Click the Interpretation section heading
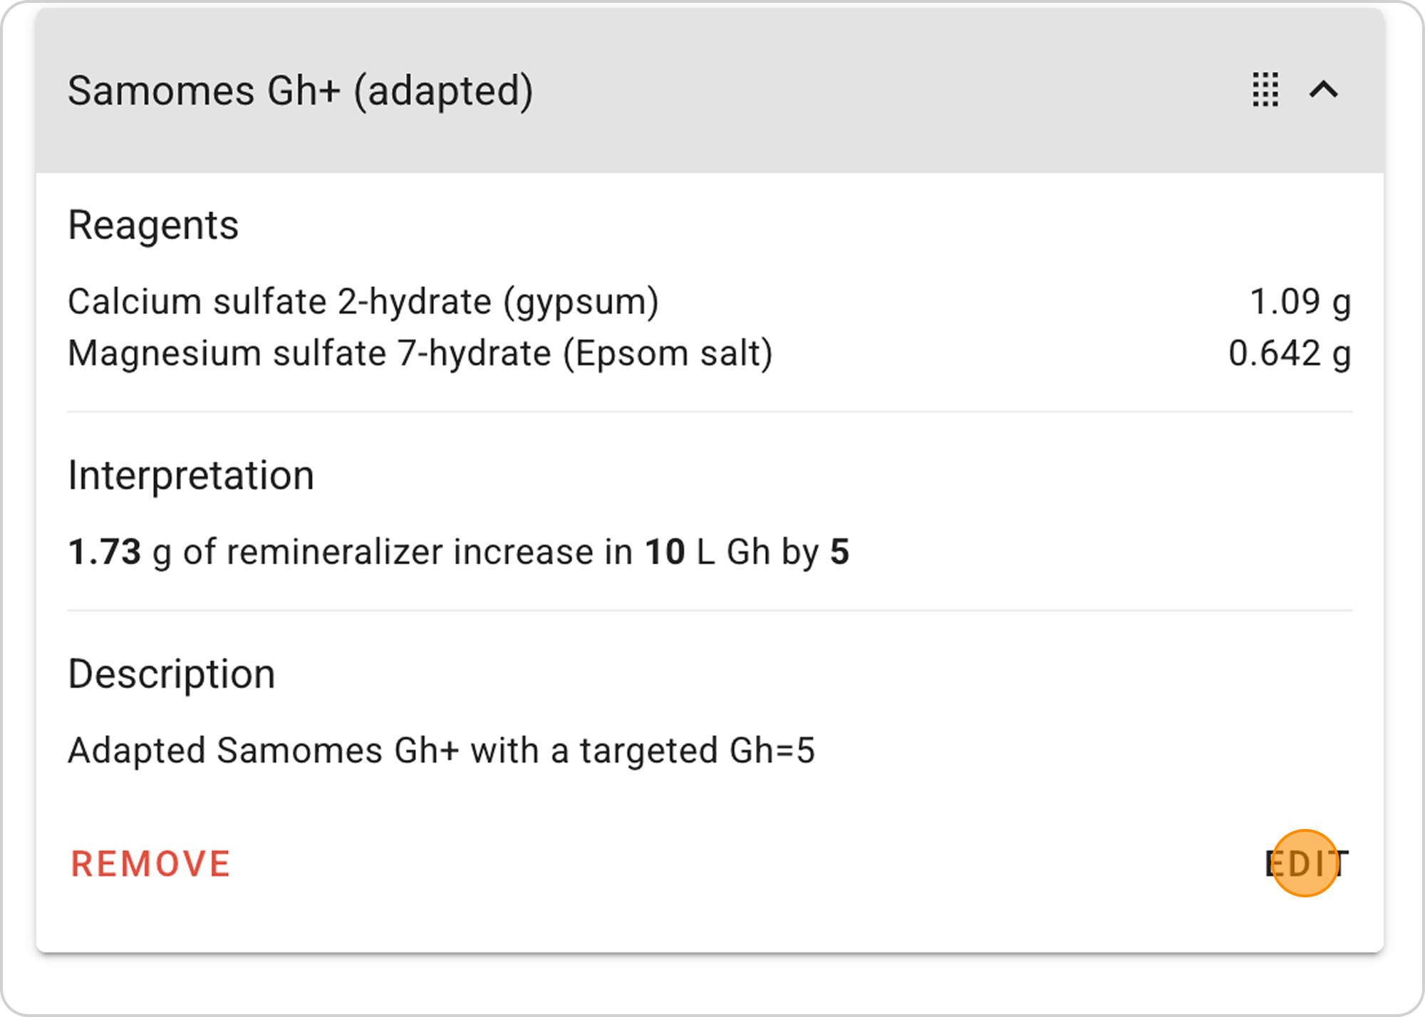This screenshot has height=1017, width=1425. (x=191, y=476)
